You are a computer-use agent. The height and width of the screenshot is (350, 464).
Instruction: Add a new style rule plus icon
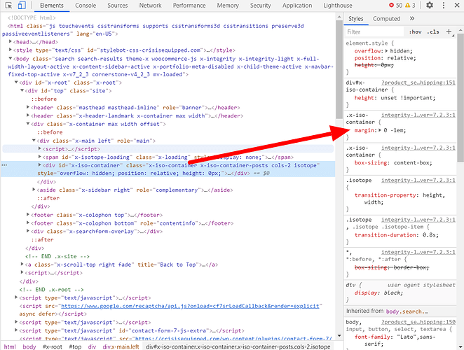(x=449, y=31)
